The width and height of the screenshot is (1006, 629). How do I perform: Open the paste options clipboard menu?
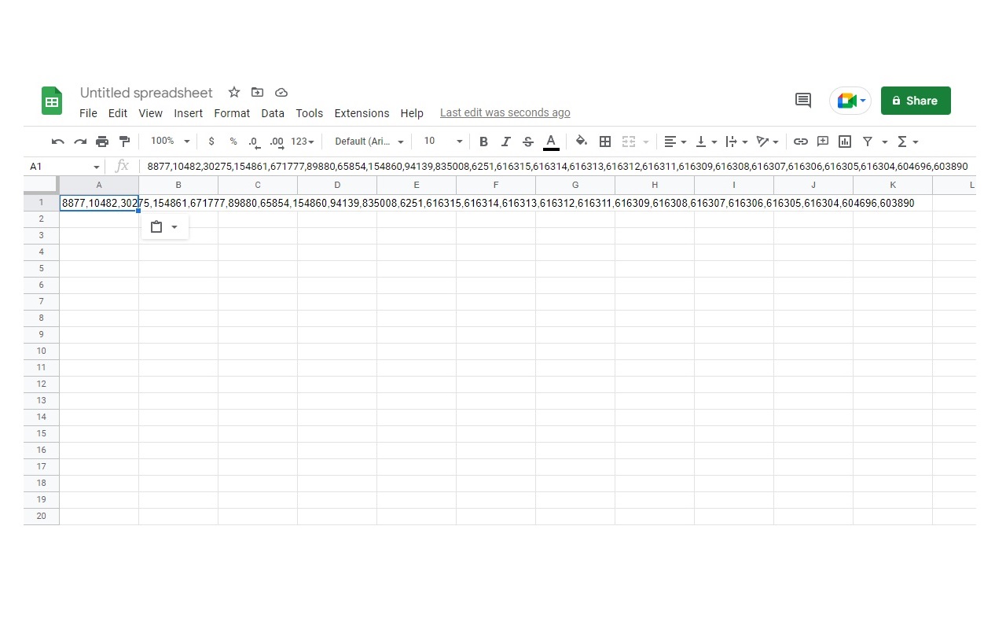(165, 227)
